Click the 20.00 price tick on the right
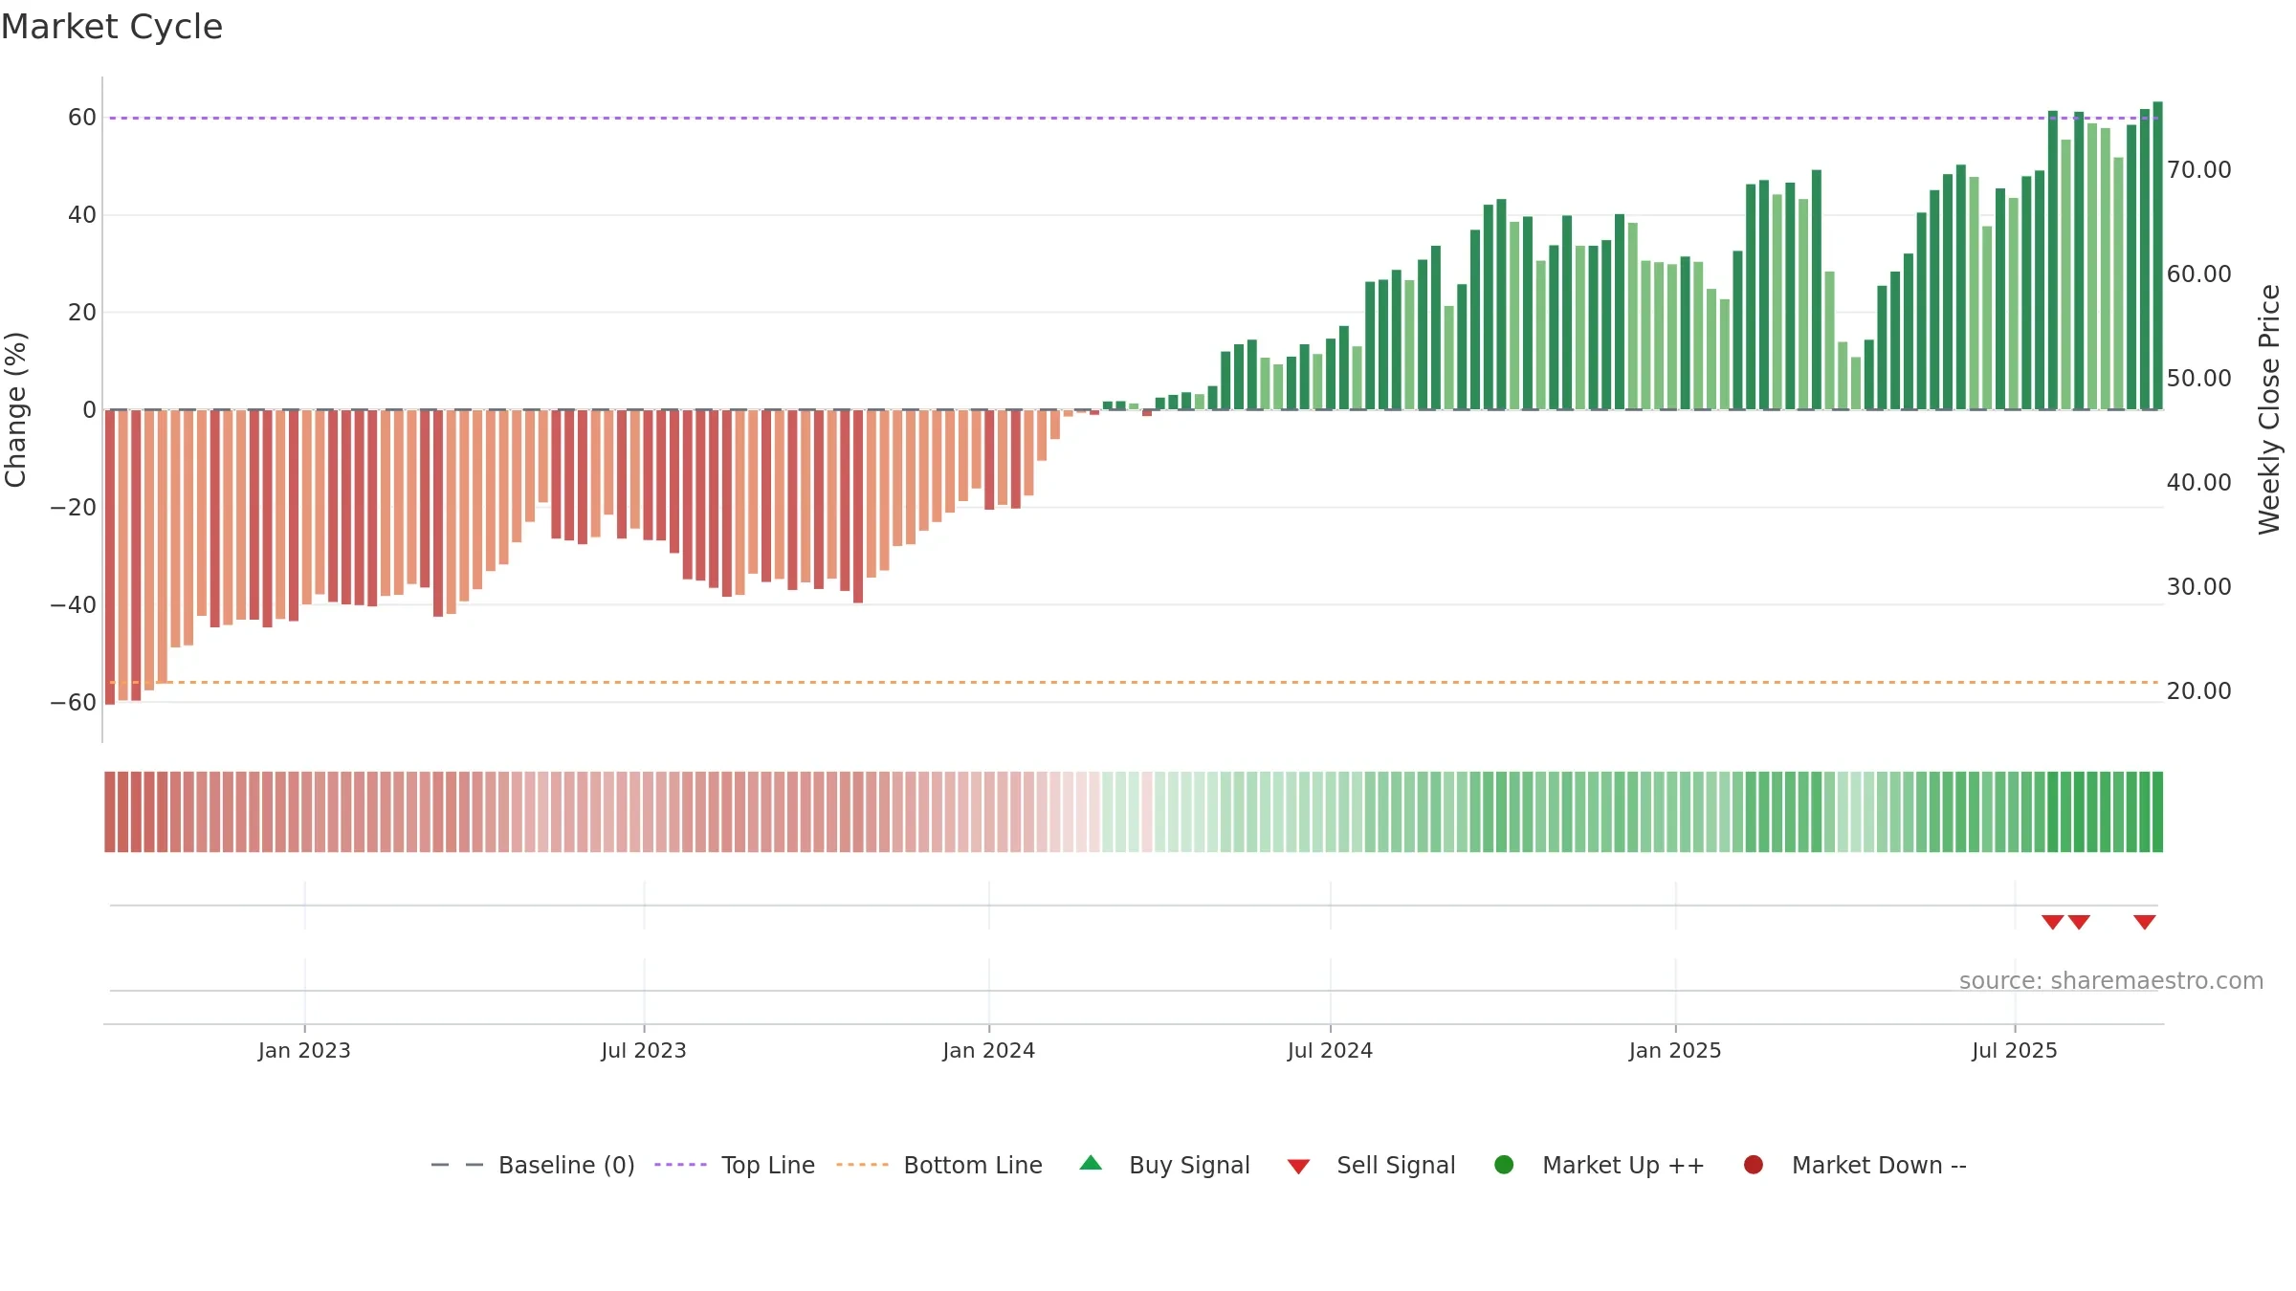Viewport: 2296px width, 1291px height. click(x=2198, y=691)
